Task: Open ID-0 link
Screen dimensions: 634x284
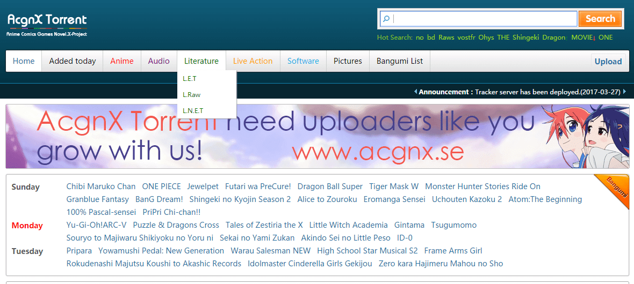Action: 405,238
